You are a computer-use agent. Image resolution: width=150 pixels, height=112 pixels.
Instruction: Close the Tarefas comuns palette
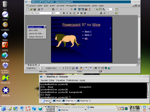[x=45, y=27]
